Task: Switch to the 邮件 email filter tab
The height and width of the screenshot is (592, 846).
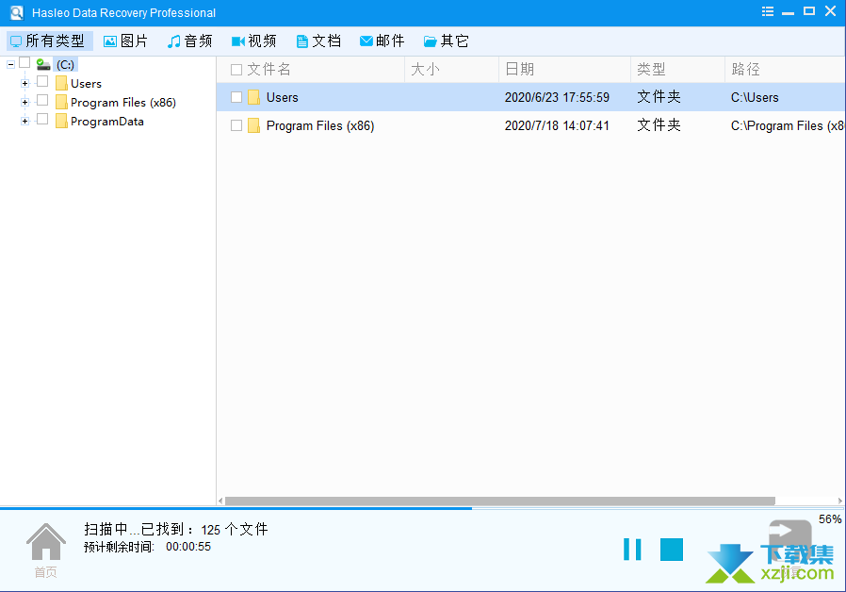Action: 382,41
